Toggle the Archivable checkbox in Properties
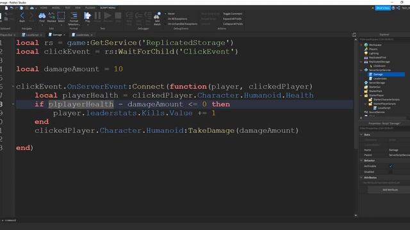 [x=391, y=166]
